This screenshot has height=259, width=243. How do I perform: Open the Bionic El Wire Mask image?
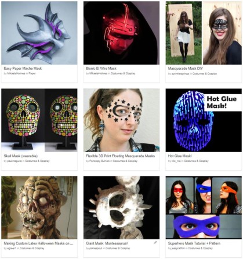point(121,33)
